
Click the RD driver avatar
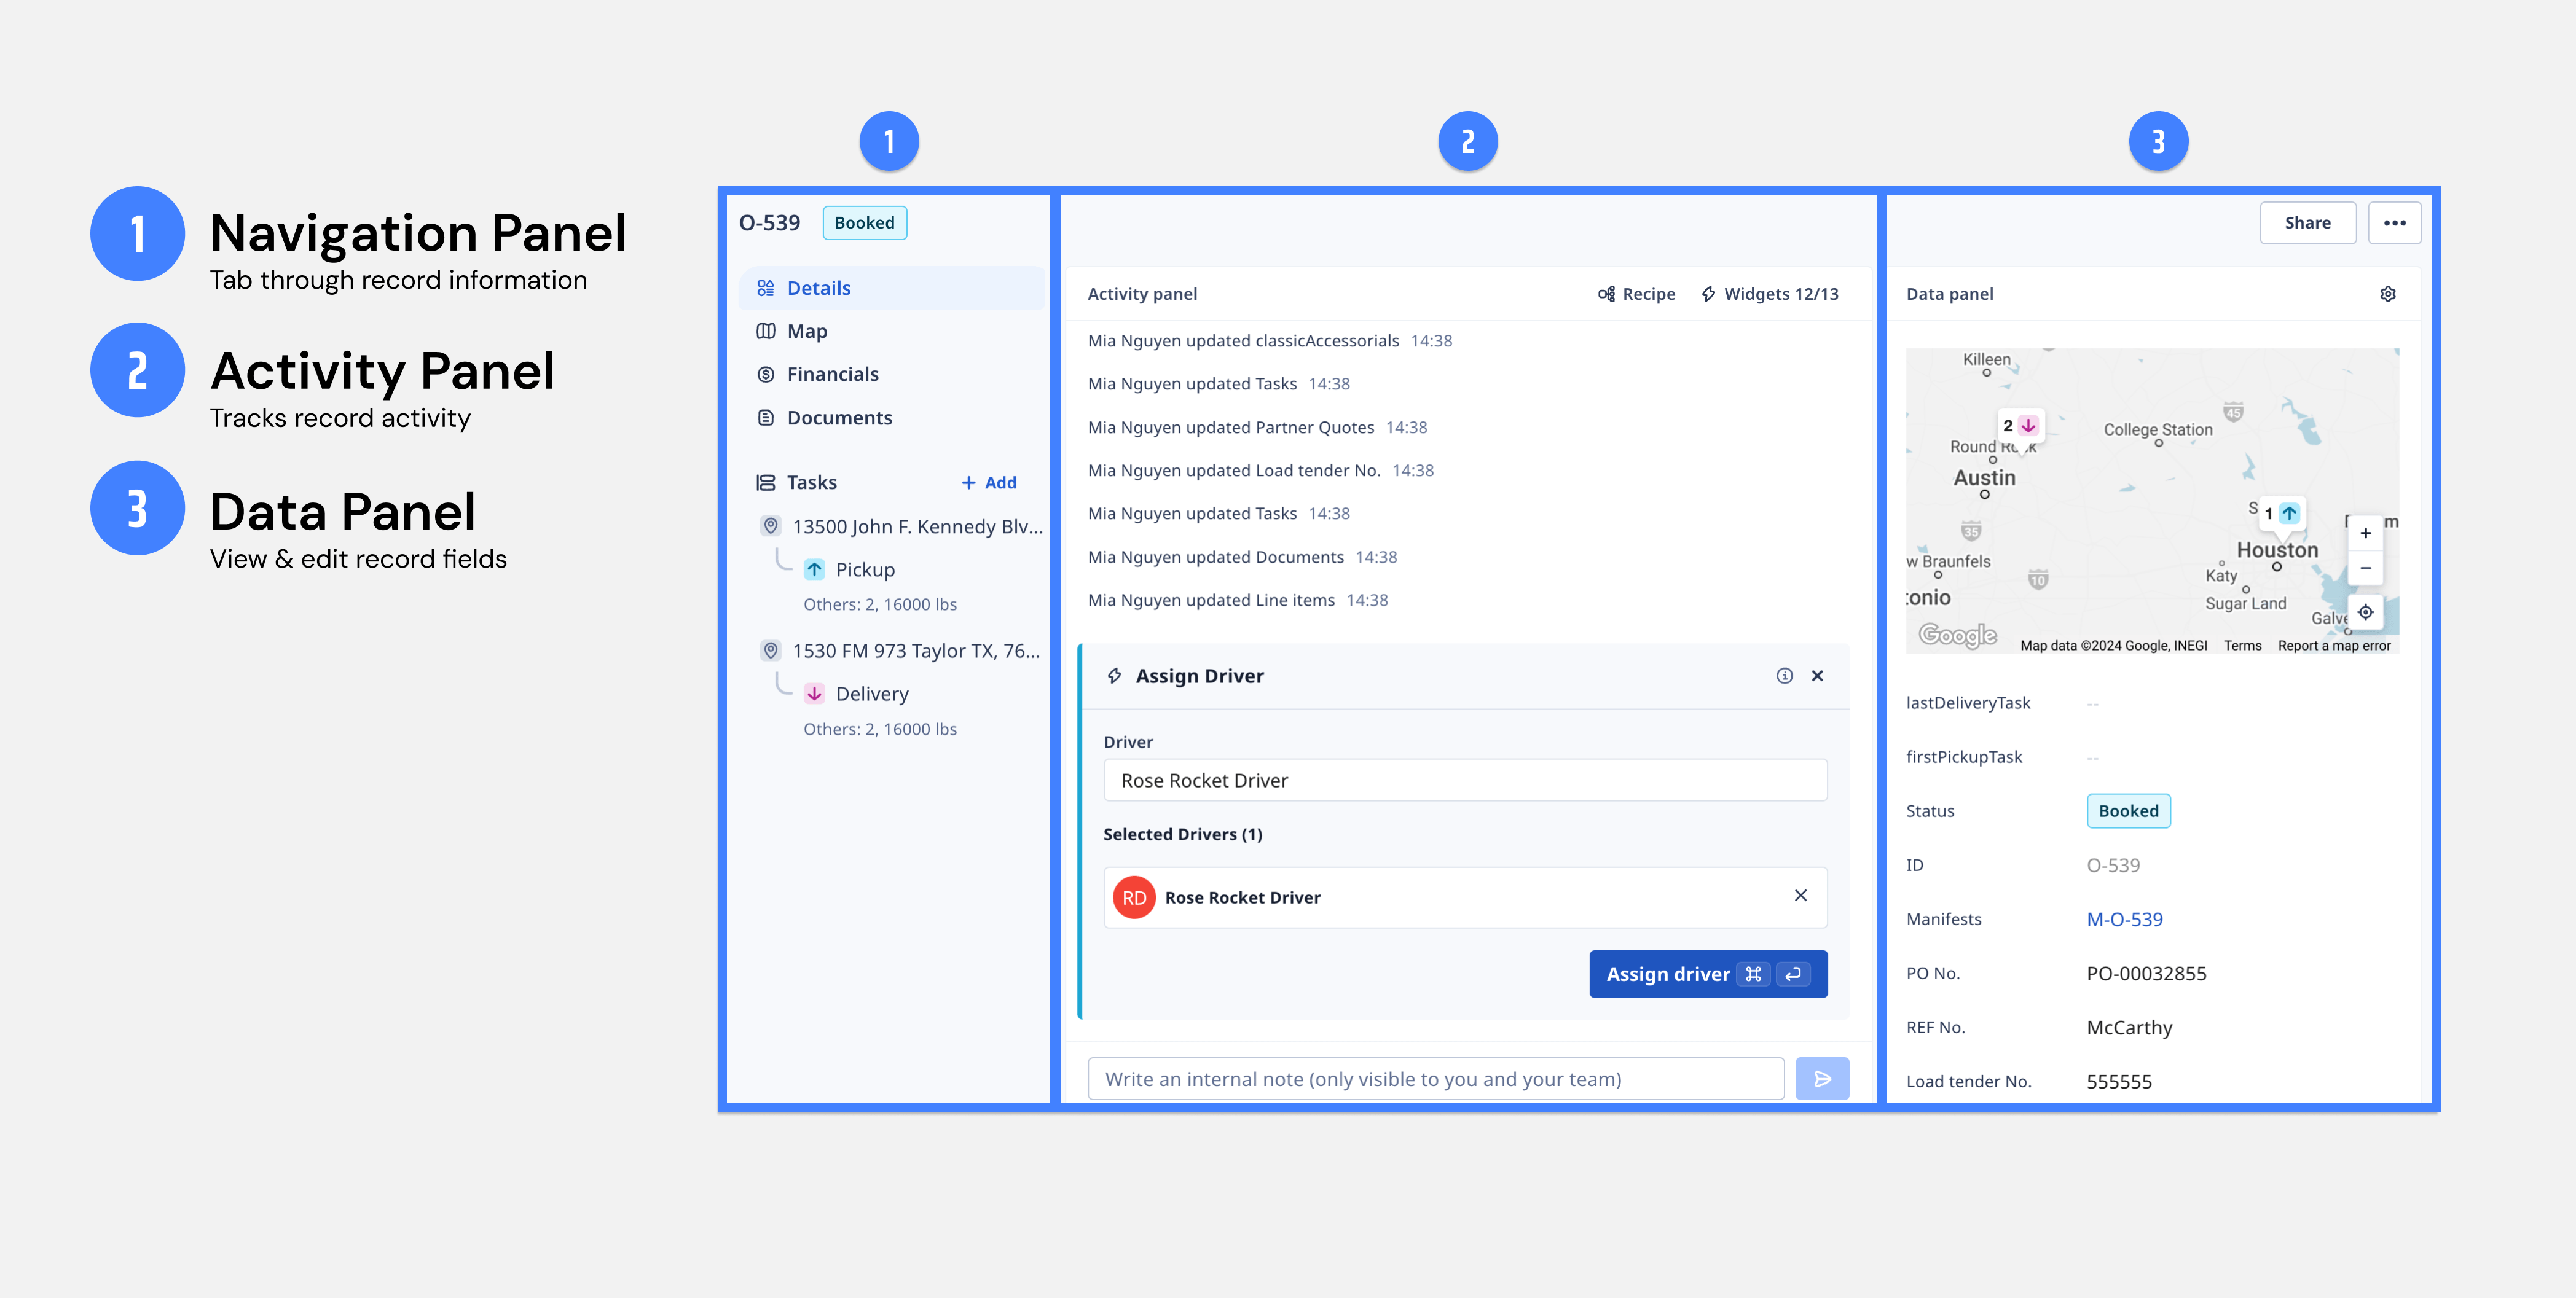(x=1133, y=897)
